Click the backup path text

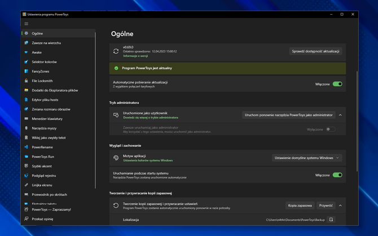(295, 220)
